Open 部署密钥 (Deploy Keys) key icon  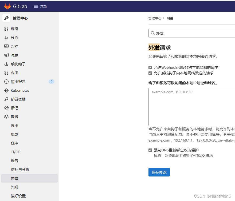(x=6, y=99)
